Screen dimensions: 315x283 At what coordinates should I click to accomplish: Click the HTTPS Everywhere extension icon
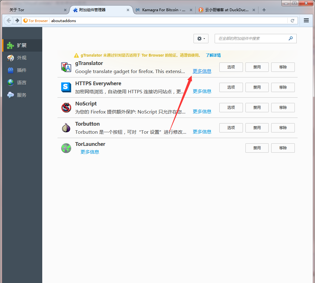coord(66,87)
